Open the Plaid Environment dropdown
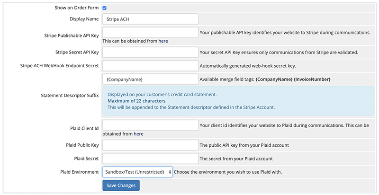The width and height of the screenshot is (379, 195). tap(137, 172)
